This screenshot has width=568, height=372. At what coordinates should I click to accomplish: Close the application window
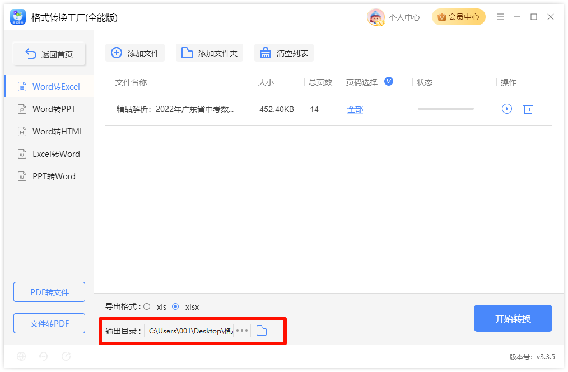[x=551, y=17]
